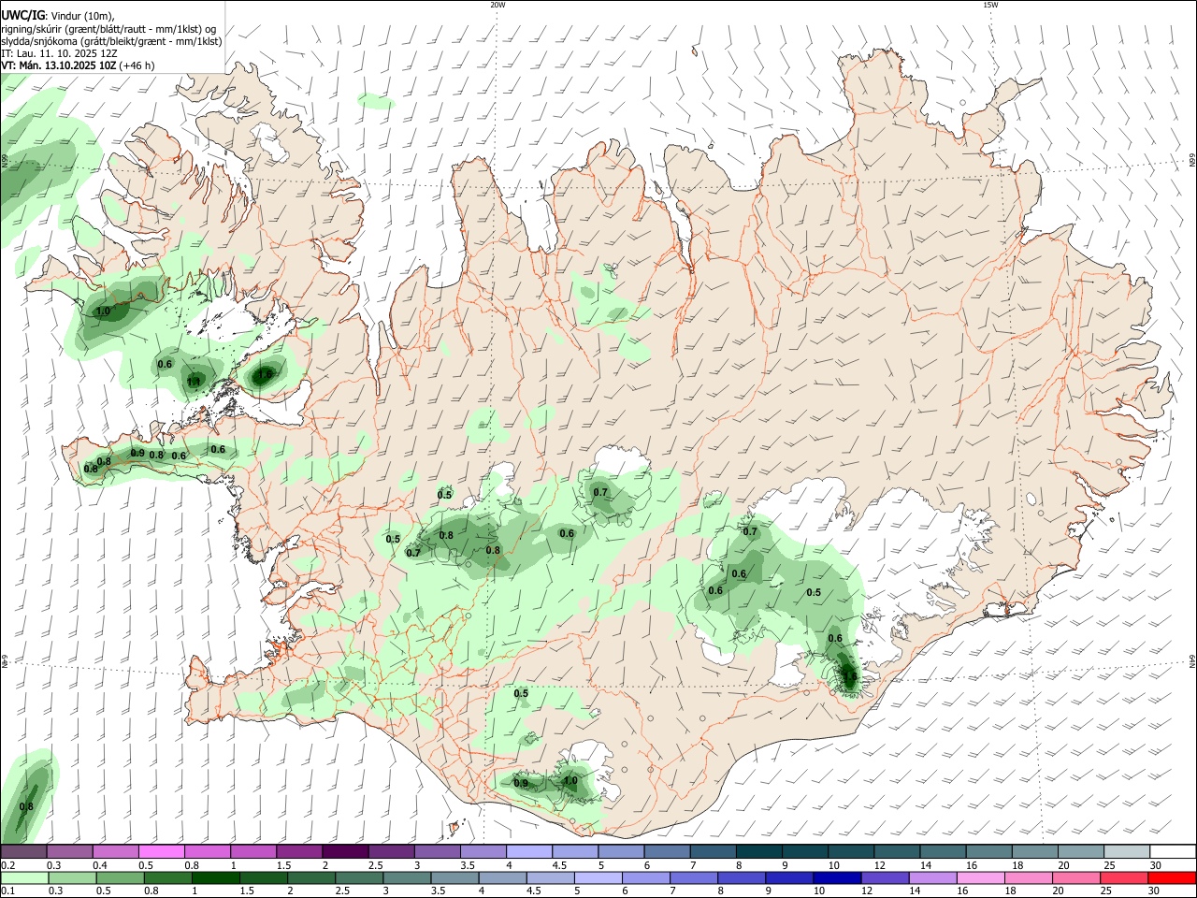Click the bright red swatch at 30 in rain legend

tap(1172, 878)
